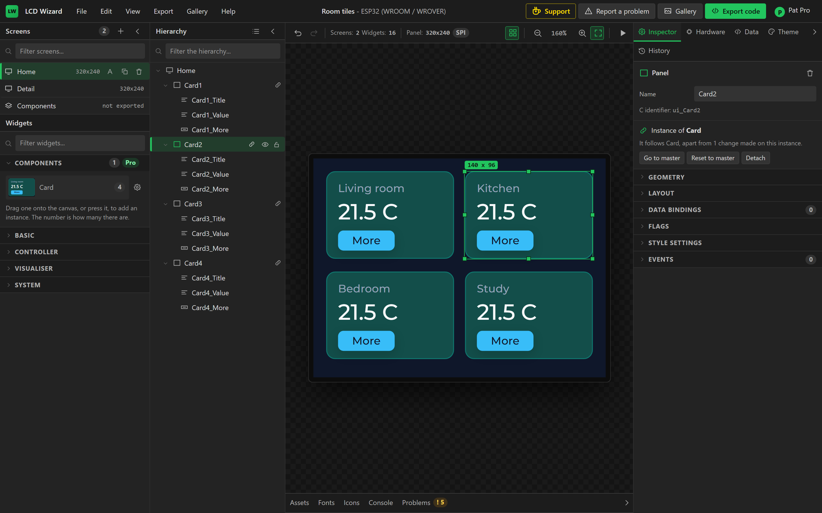Collapse the COMPONENTS group
822x513 pixels.
click(x=75, y=163)
